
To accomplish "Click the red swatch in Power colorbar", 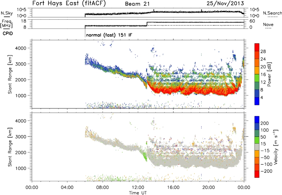I will (257, 47).
